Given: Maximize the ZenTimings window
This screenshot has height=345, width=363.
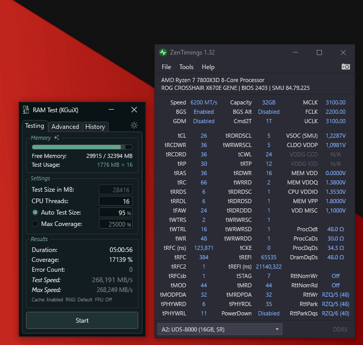Looking at the screenshot, I should click(319, 52).
